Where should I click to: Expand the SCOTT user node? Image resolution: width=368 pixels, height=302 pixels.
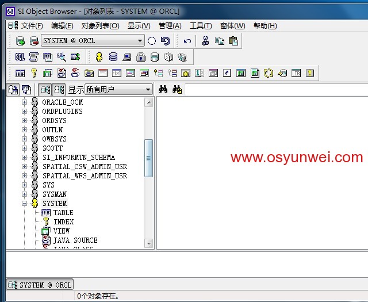pyautogui.click(x=24, y=148)
